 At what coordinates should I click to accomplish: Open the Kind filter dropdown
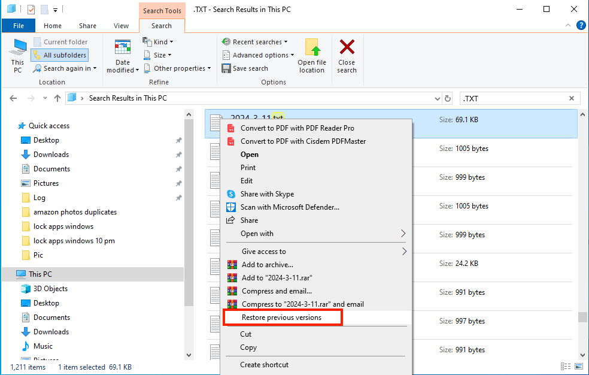click(x=158, y=41)
